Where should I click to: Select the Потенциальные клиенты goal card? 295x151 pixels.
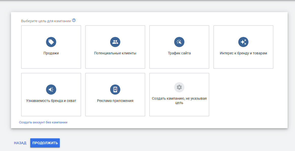115,47
